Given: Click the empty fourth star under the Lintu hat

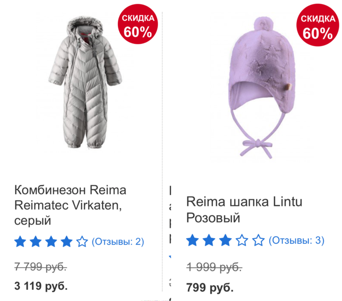Looking at the screenshot, I should click(x=242, y=241).
